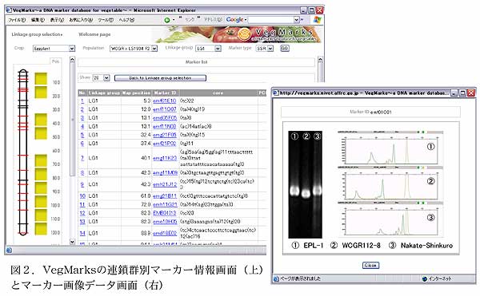Viewport: 480px width, 296px height.
Task: Click the Marker ID column header
Action: (x=166, y=93)
